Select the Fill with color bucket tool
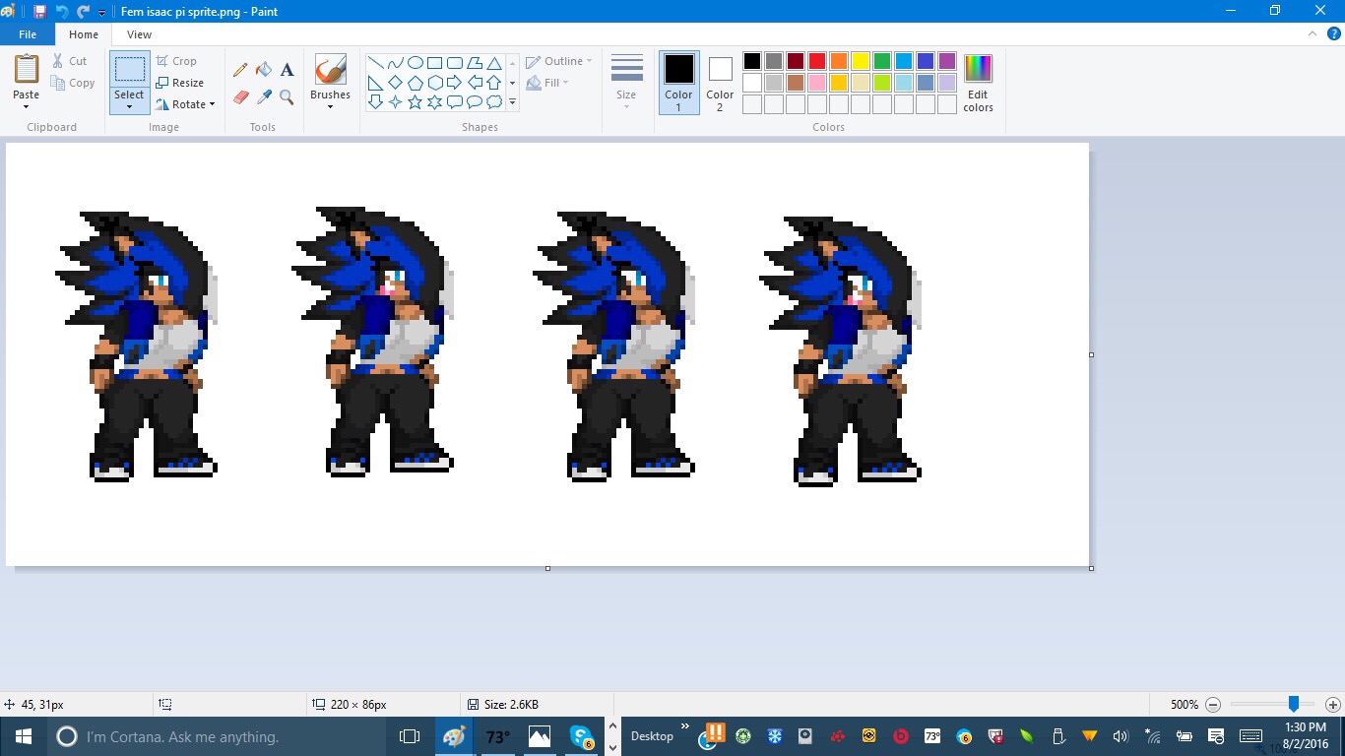 [264, 70]
